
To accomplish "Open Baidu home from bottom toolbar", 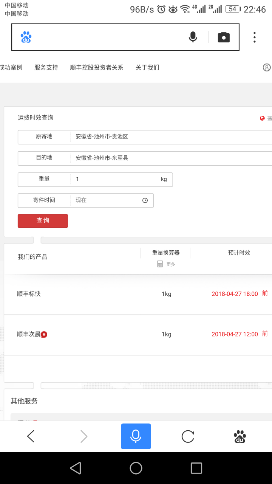I will tap(240, 437).
